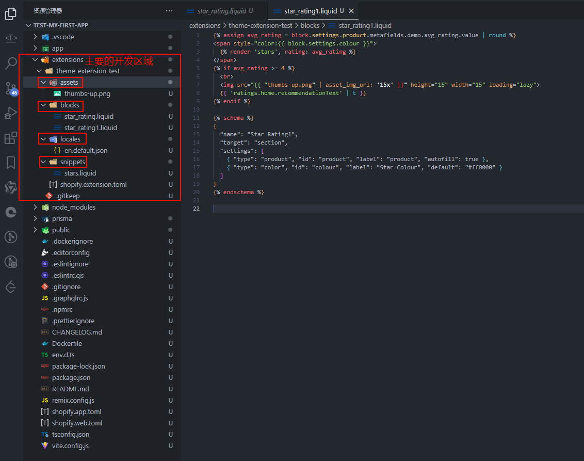The image size is (584, 461).
Task: Open the Bookmarks view in activity bar
Action: tap(11, 163)
